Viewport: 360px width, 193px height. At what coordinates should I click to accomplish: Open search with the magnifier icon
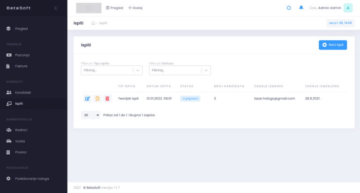point(289,8)
